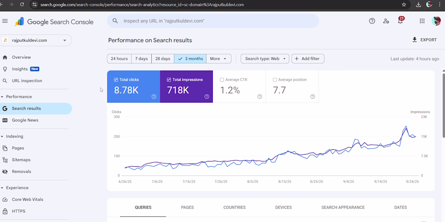The height and width of the screenshot is (222, 445).
Task: Open the Search type: Web dropdown
Action: click(x=265, y=59)
